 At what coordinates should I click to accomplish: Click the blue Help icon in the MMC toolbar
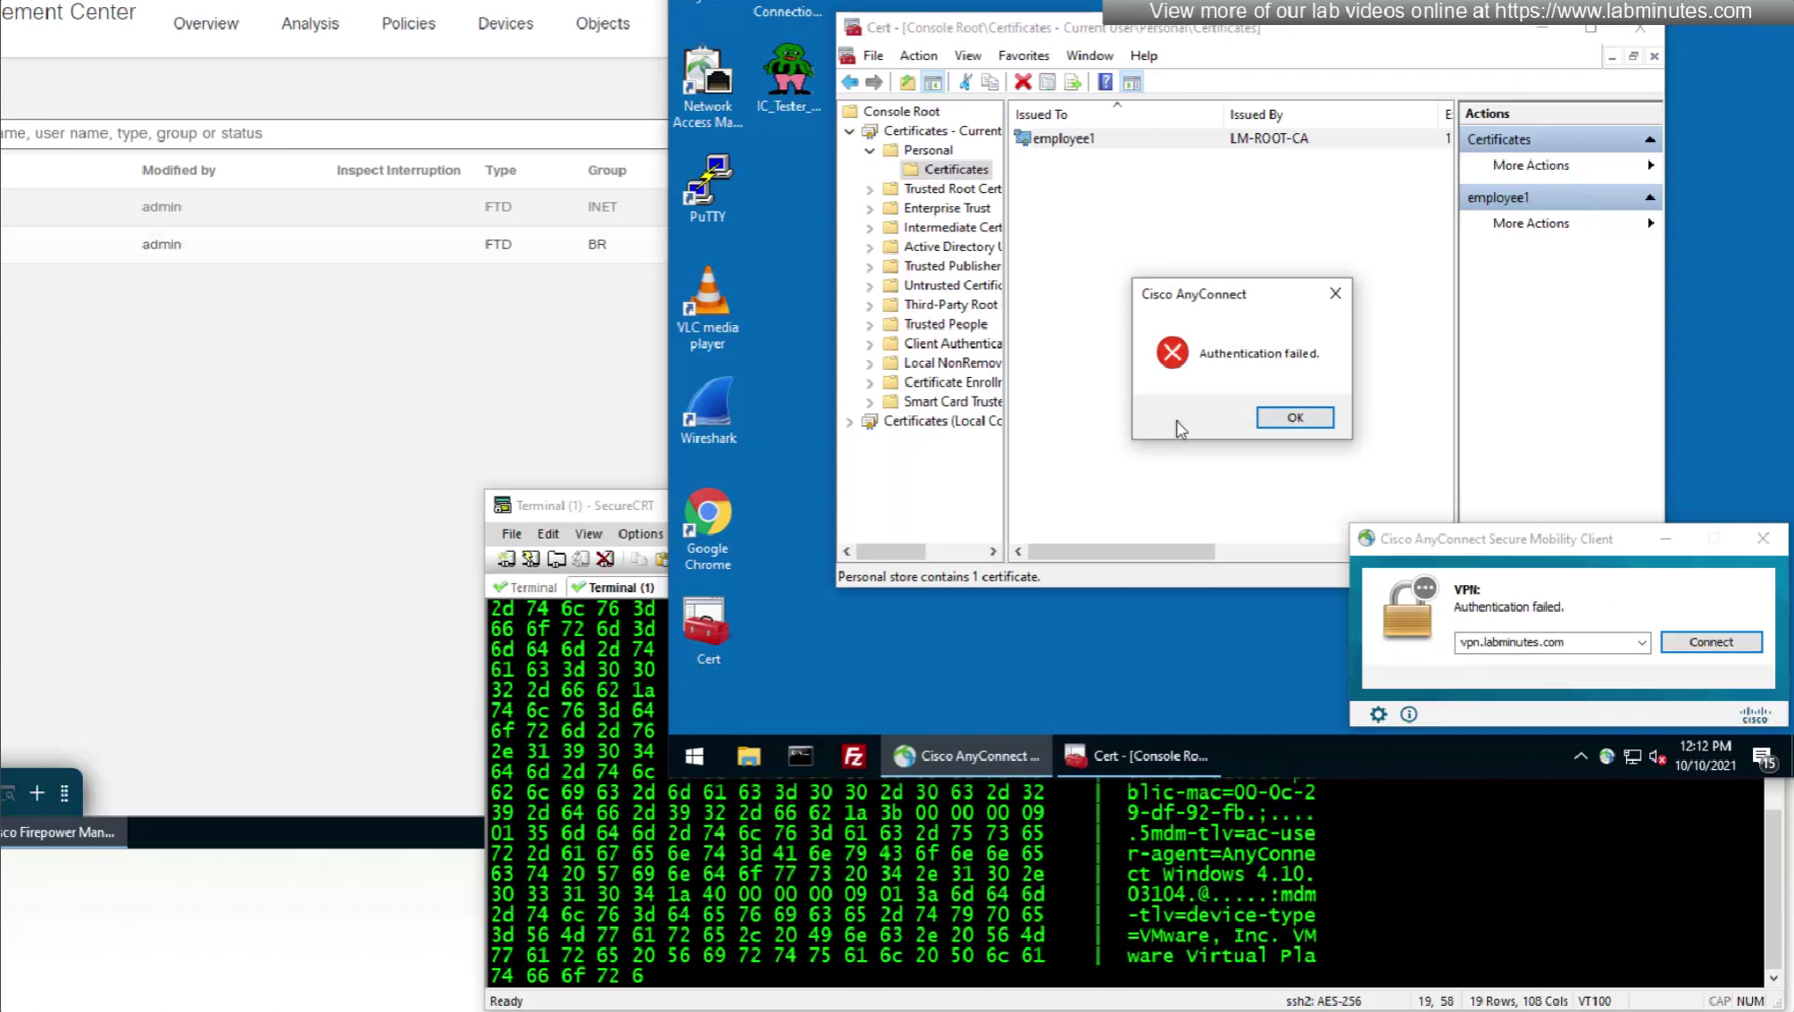(x=1105, y=82)
